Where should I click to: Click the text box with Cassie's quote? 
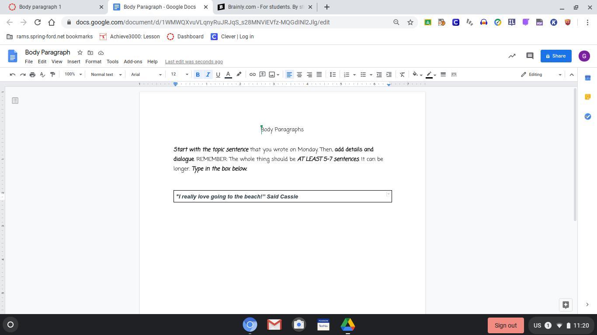(283, 196)
